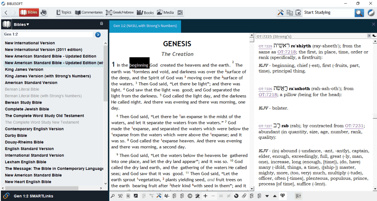Viewport: 377px width, 201px height.
Task: Click the OT:7226 entry number
Action: click(265, 89)
